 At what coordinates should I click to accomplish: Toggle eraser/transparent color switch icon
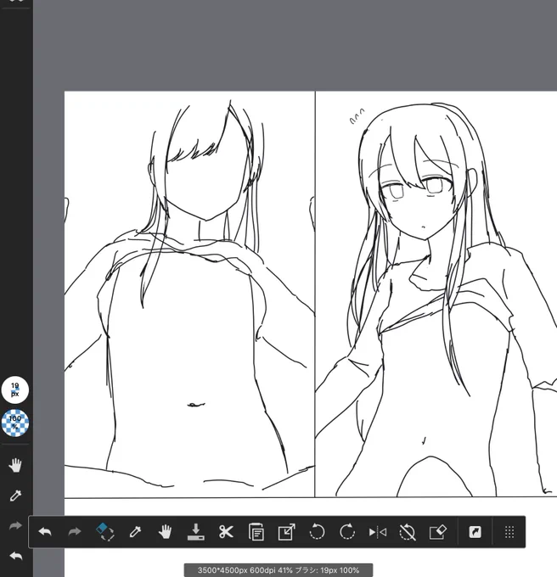pos(105,532)
